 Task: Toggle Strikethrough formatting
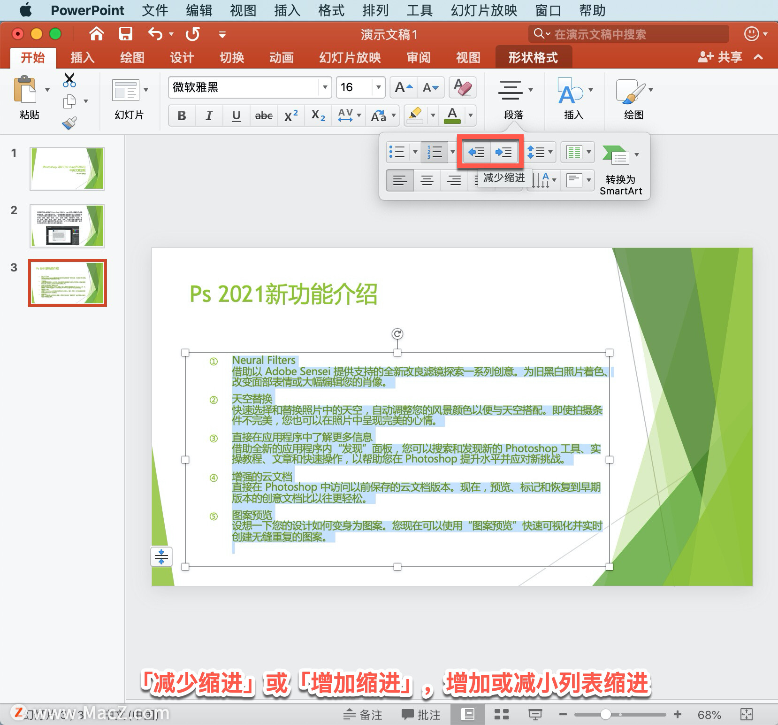pyautogui.click(x=264, y=116)
